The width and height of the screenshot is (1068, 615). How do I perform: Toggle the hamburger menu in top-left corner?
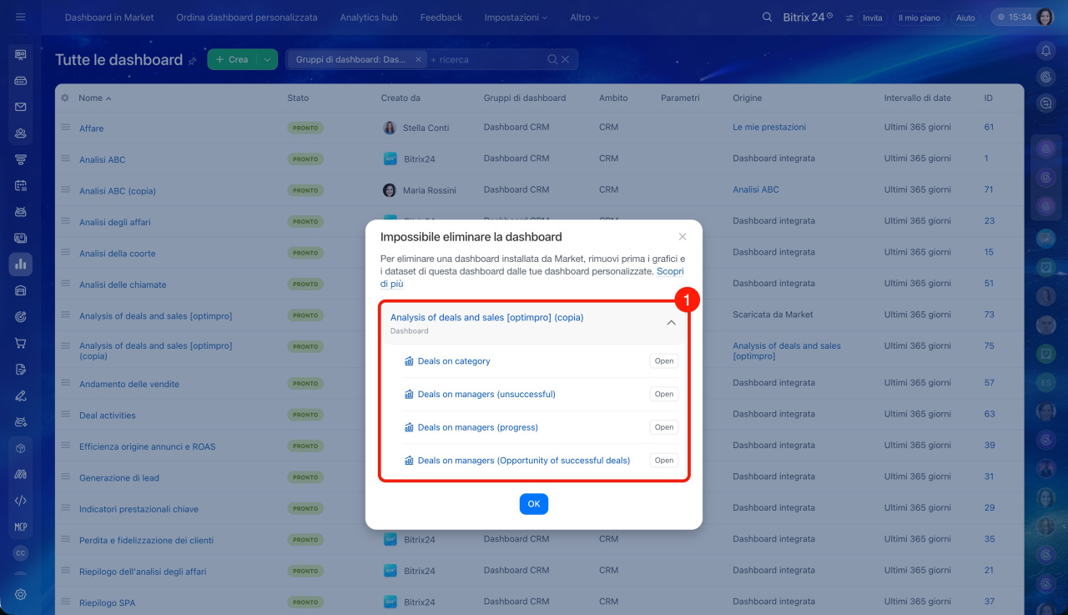click(x=21, y=17)
